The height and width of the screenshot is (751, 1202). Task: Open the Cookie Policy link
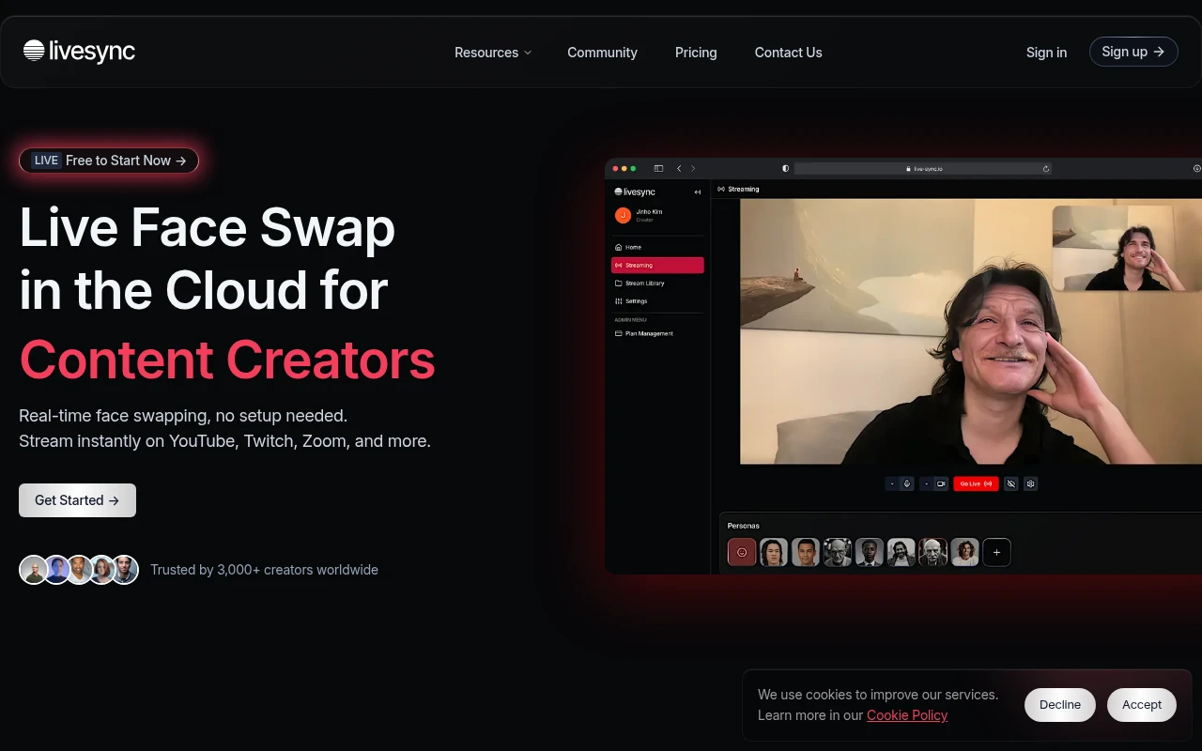click(906, 715)
